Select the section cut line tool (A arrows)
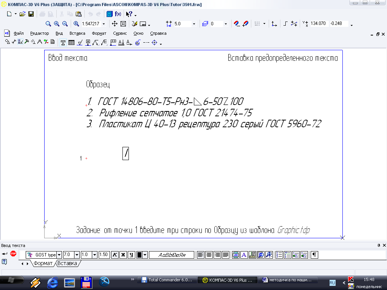 121,43
